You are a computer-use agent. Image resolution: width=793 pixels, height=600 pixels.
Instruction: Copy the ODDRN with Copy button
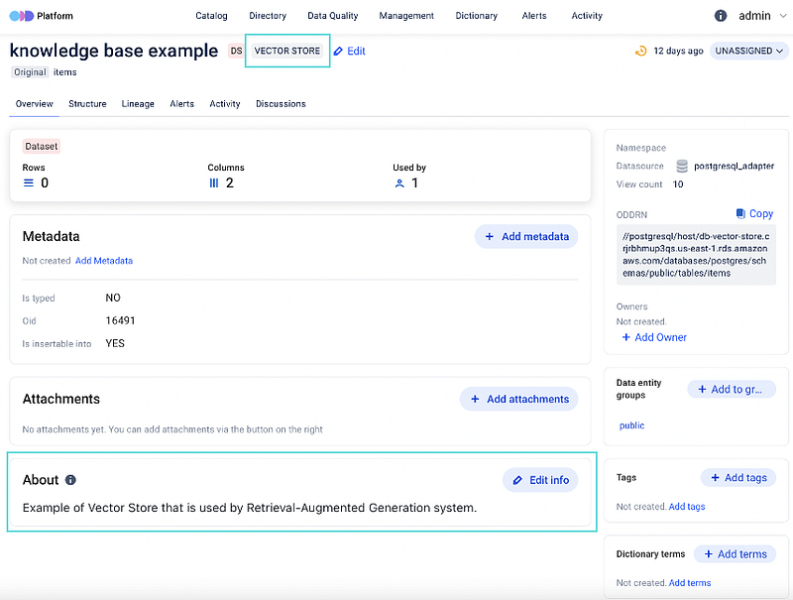click(x=754, y=213)
